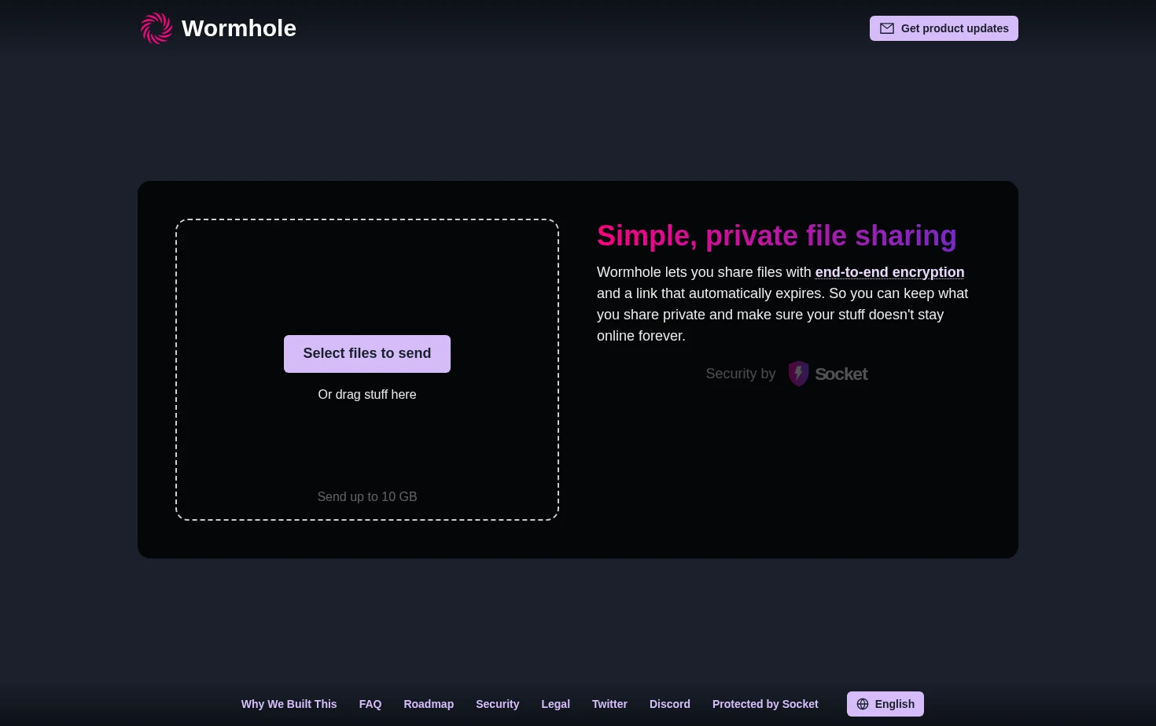Click the 'Security by' label
This screenshot has height=726, width=1156.
tap(741, 374)
